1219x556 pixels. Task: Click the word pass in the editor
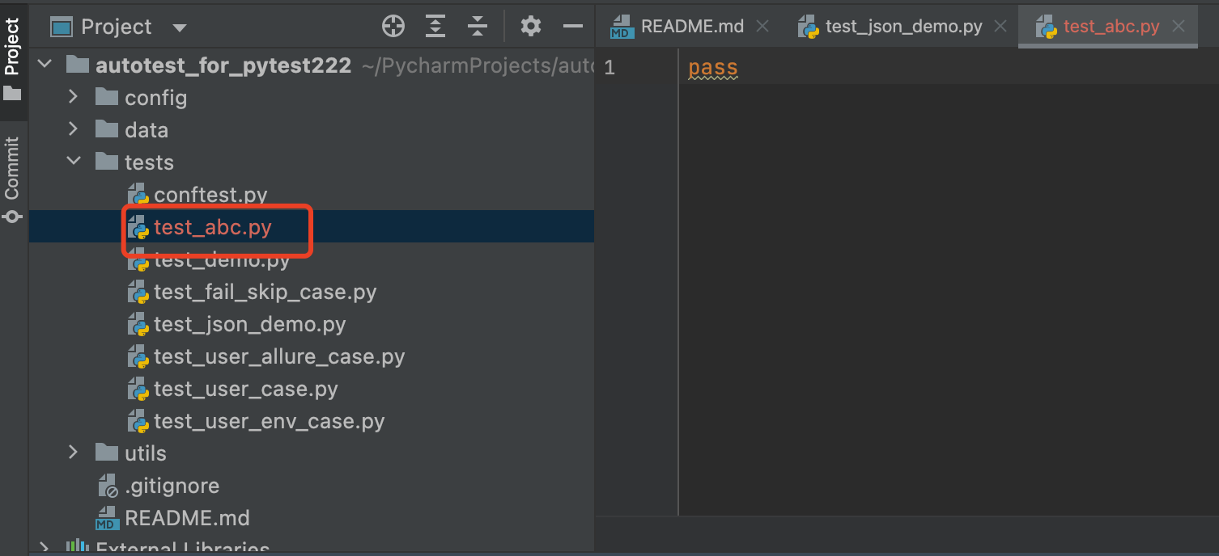click(x=713, y=68)
